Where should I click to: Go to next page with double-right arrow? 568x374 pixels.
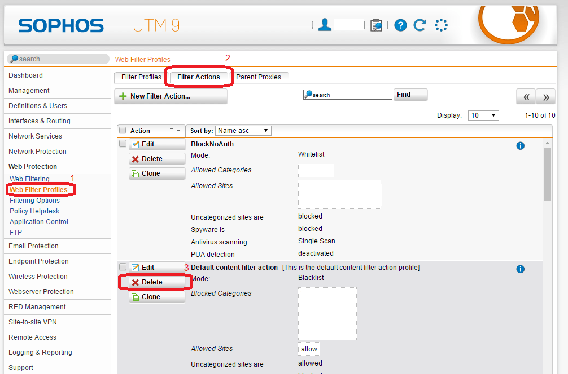546,96
